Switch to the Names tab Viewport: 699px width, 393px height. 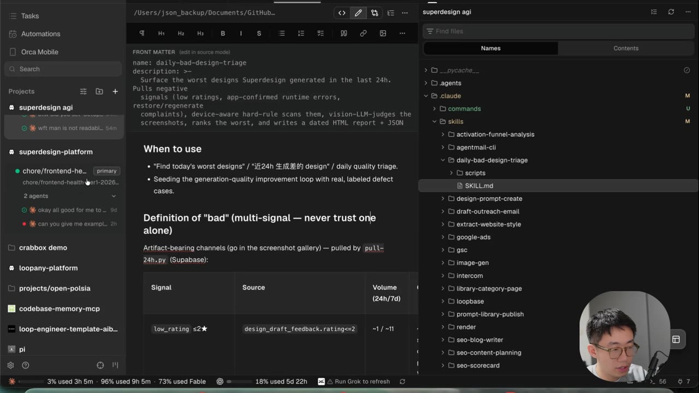(491, 48)
